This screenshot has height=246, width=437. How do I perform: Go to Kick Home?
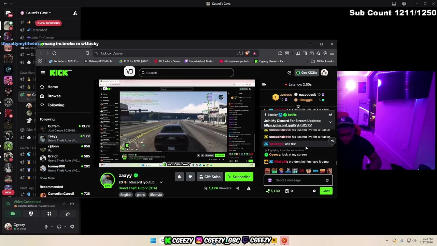click(x=49, y=87)
